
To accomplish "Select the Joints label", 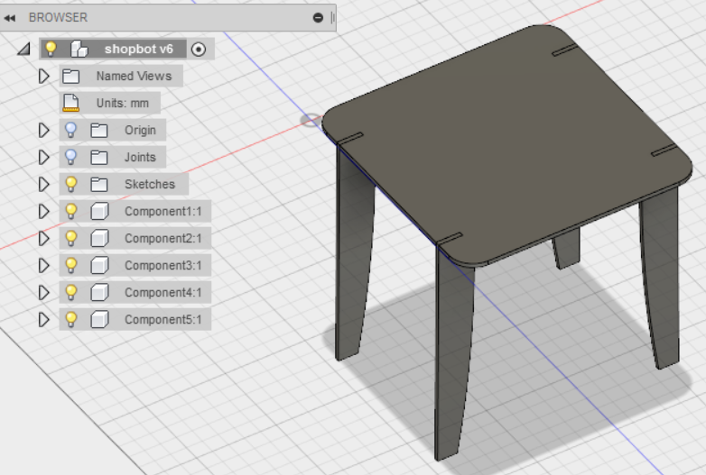I will coord(140,158).
